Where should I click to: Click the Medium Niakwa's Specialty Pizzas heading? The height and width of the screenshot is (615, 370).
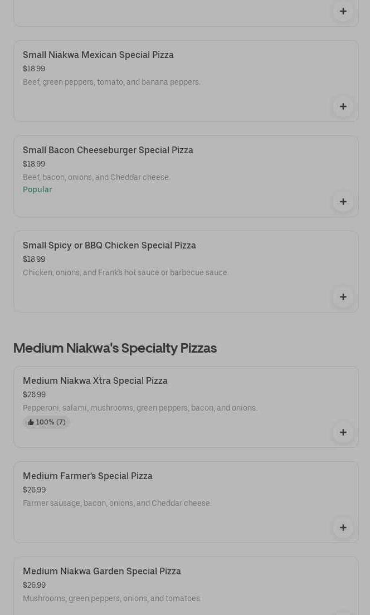(115, 348)
